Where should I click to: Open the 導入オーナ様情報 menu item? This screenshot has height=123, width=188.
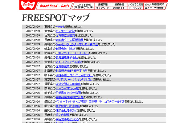154,8
